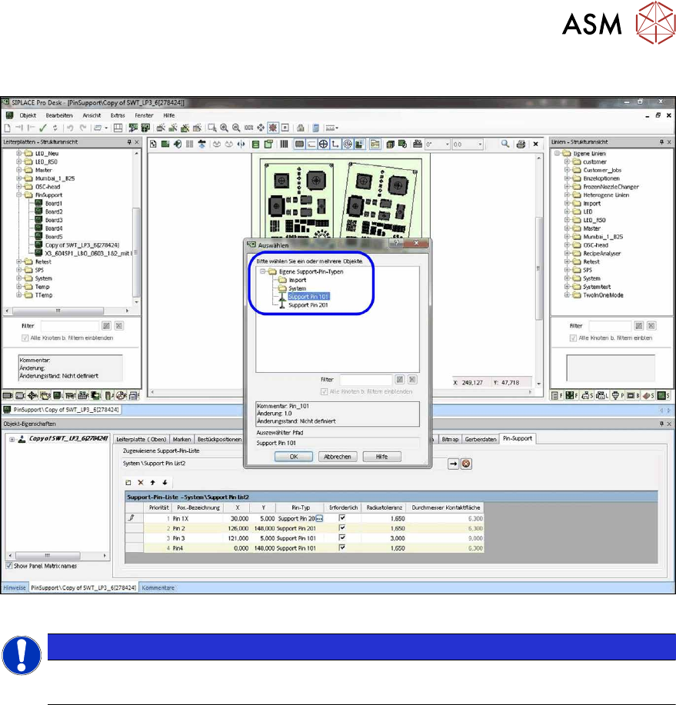676x705 pixels.
Task: Click the Filter input in Auswählen dialog
Action: tap(366, 380)
